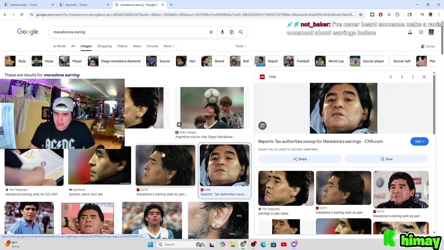The image size is (444, 250).
Task: Filter by the Soccer player chip
Action: [368, 61]
